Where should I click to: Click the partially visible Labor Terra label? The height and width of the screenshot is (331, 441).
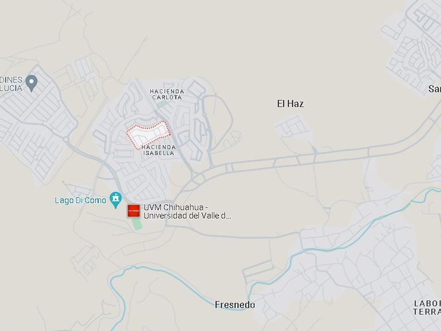[x=427, y=308]
